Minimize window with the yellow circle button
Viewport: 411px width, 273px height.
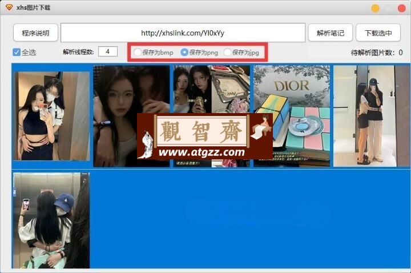coord(375,9)
